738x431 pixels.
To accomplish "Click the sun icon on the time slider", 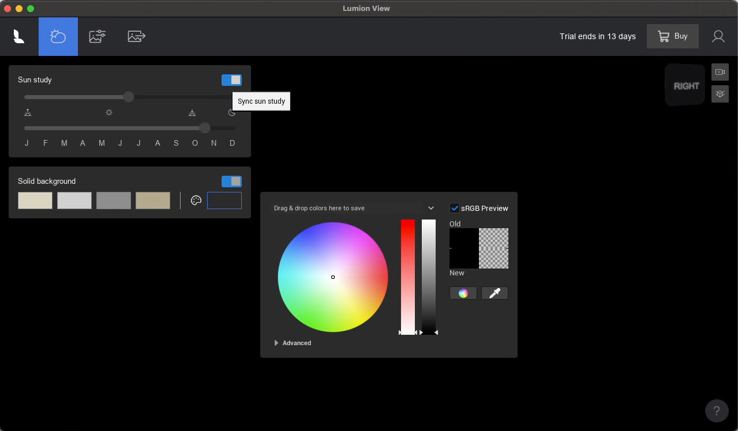I will 109,112.
